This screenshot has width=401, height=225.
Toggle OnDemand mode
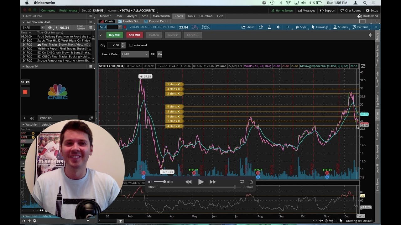(368, 16)
